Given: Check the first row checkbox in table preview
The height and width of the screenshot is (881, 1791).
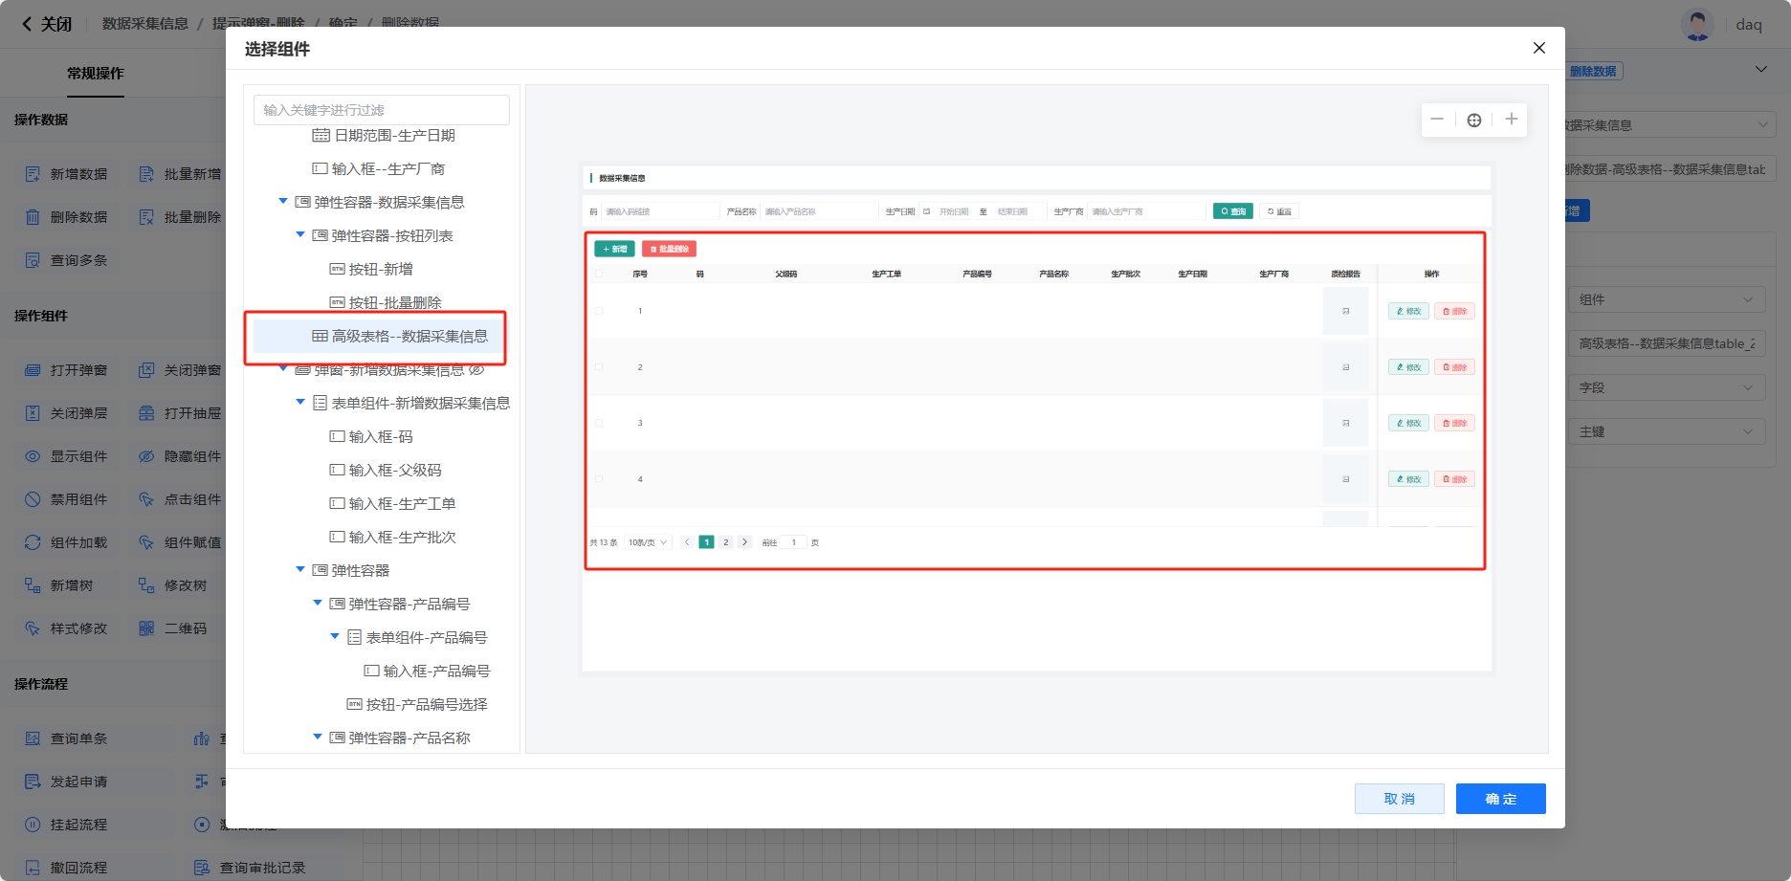Looking at the screenshot, I should click(x=599, y=311).
